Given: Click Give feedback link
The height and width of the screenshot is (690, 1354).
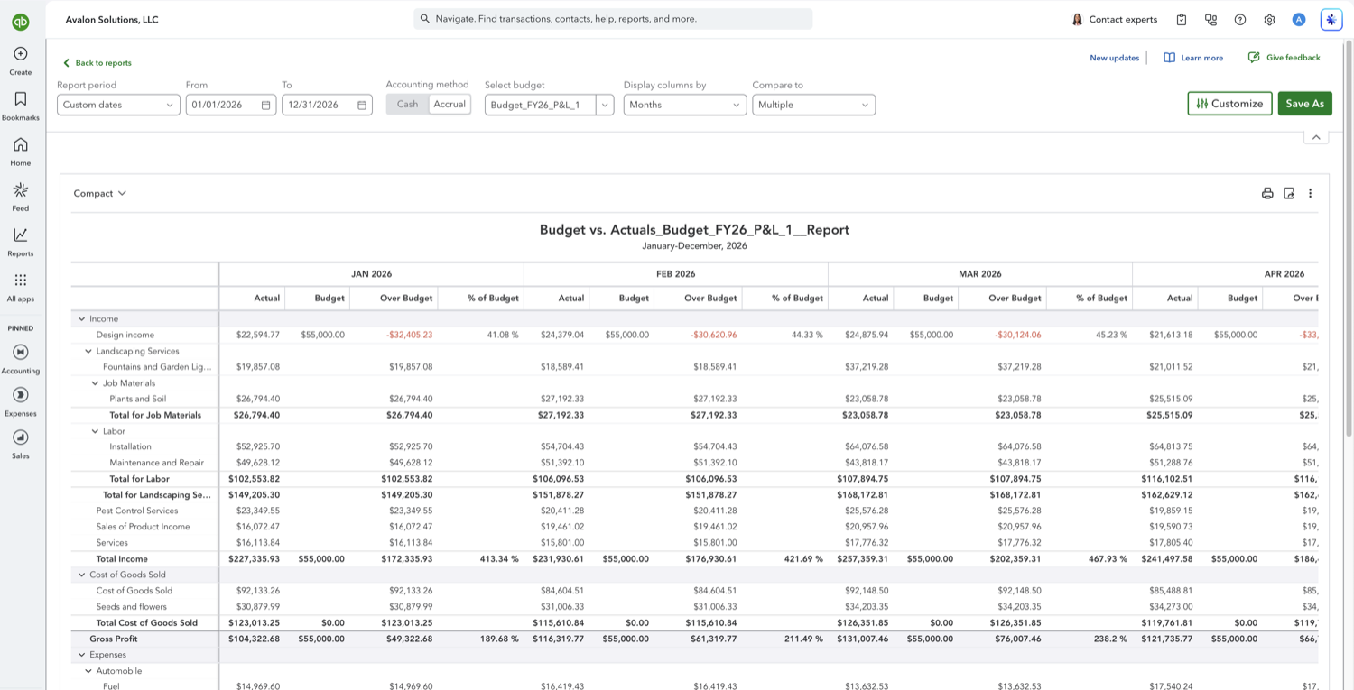Looking at the screenshot, I should coord(1284,58).
